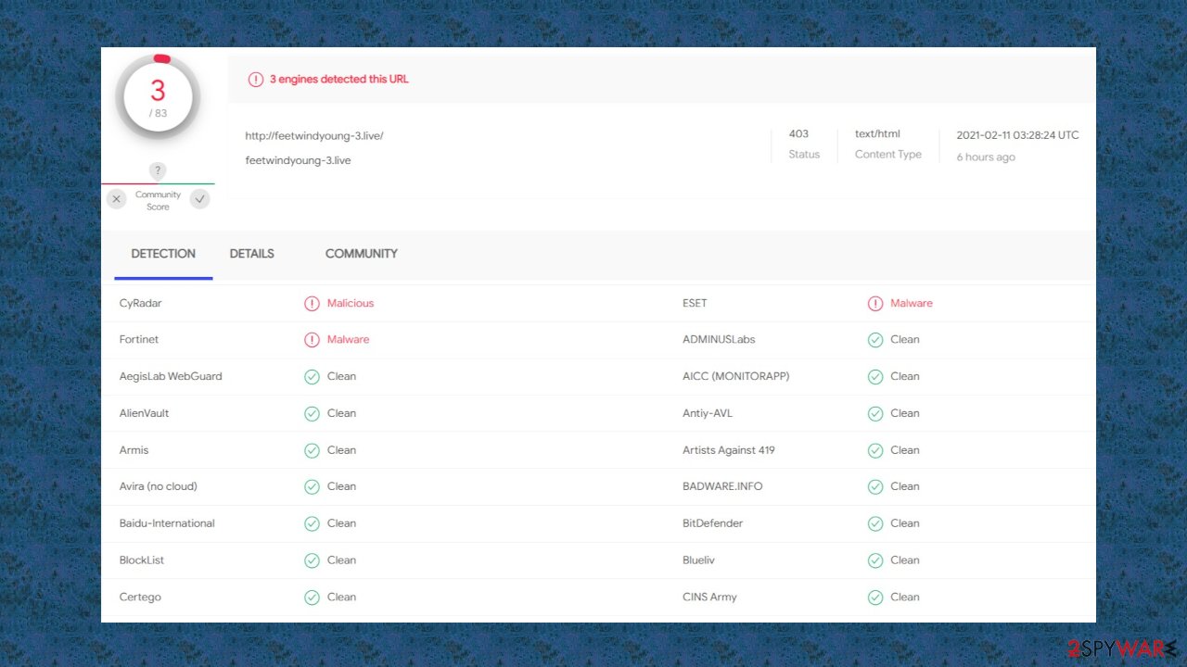Click the URL http://feetwindyoung-3.live/
The width and height of the screenshot is (1187, 667).
click(x=314, y=136)
